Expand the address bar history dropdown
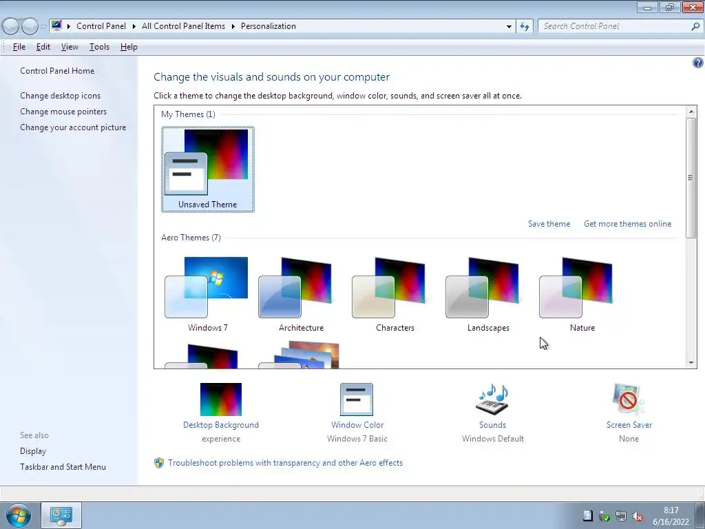 pyautogui.click(x=509, y=26)
